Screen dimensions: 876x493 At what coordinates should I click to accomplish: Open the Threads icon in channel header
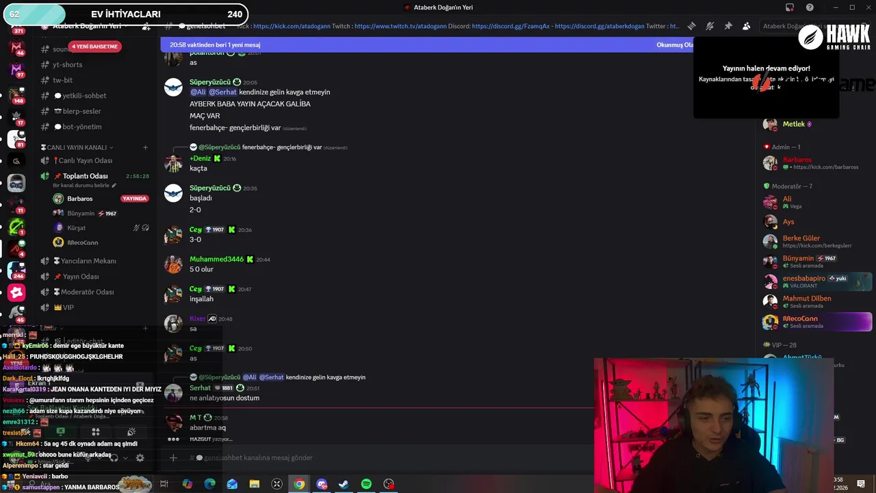[x=691, y=26]
